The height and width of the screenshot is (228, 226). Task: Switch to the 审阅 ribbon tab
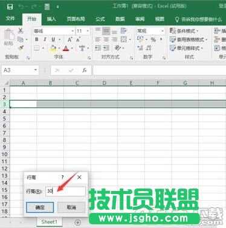(140, 19)
